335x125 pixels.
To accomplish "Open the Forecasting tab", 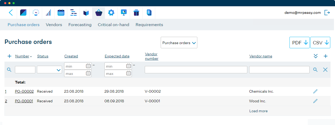I will (x=80, y=25).
